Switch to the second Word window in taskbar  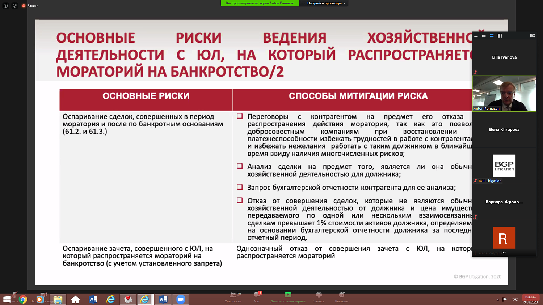coord(163,299)
